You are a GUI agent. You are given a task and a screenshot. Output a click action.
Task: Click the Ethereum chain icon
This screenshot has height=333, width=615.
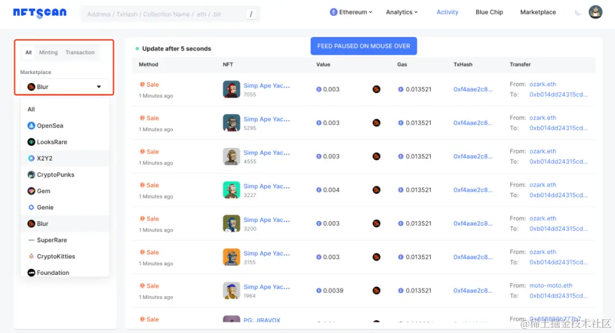pos(333,12)
